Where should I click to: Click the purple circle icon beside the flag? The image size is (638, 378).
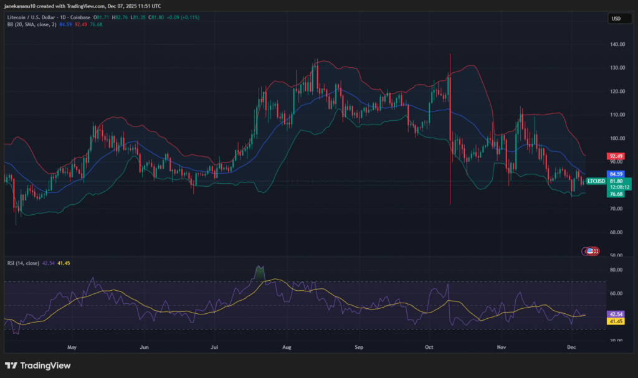click(x=584, y=250)
